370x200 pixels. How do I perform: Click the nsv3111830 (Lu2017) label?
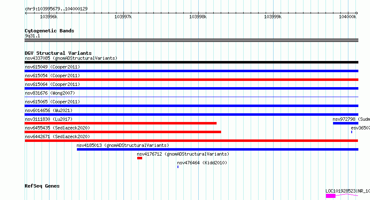(x=49, y=119)
